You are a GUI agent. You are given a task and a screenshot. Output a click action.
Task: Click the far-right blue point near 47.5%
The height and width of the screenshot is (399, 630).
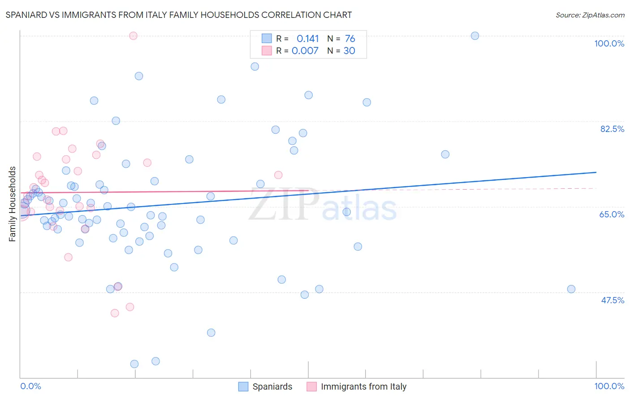click(x=571, y=289)
